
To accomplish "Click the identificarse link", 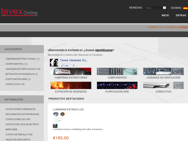I will (104, 50).
